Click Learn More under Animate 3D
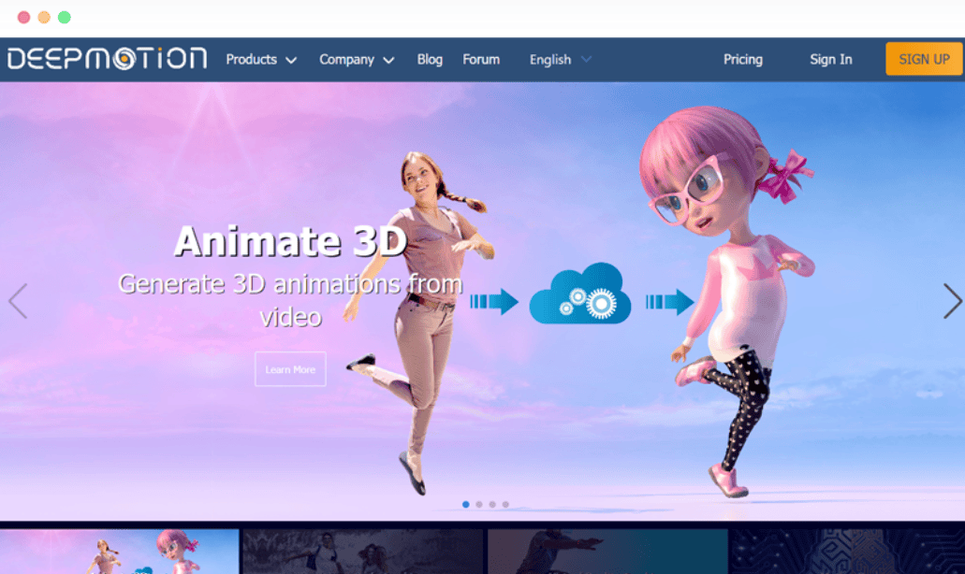The height and width of the screenshot is (574, 965). [290, 368]
